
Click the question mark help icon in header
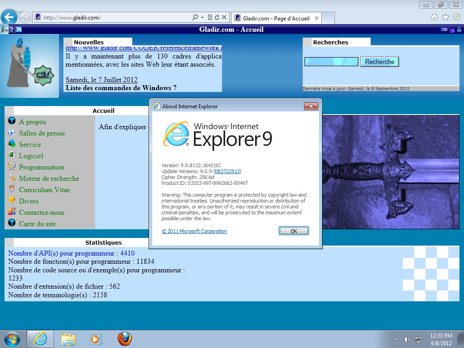12,29
